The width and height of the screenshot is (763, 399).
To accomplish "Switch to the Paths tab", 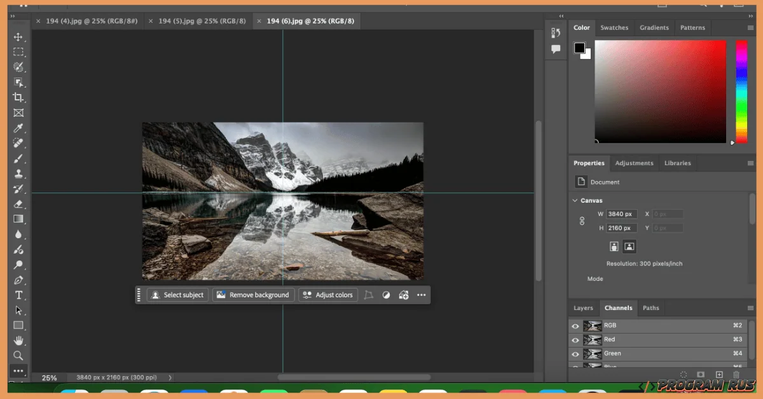I will point(651,308).
